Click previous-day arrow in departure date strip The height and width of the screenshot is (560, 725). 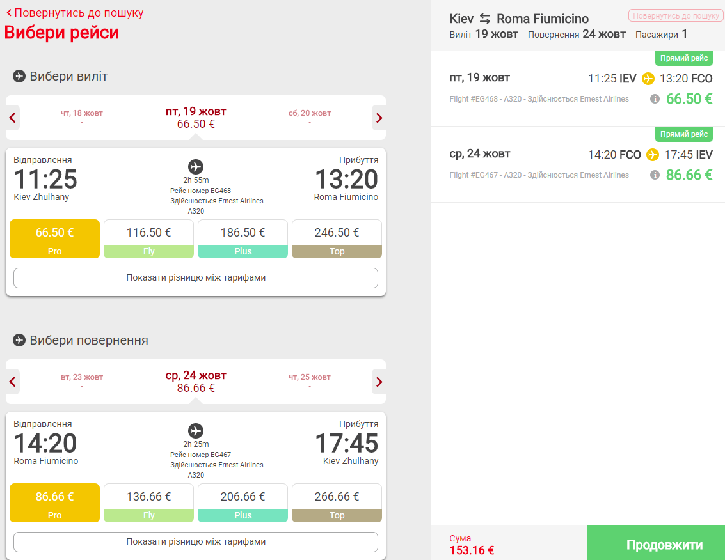click(x=13, y=118)
